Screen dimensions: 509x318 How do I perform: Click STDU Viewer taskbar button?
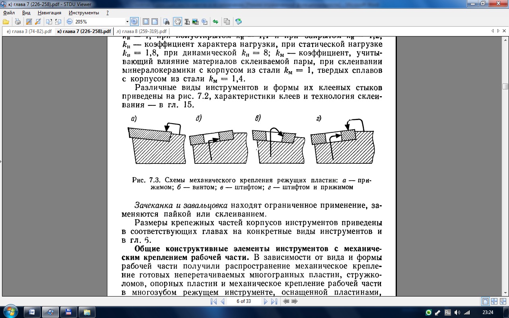pos(51,312)
